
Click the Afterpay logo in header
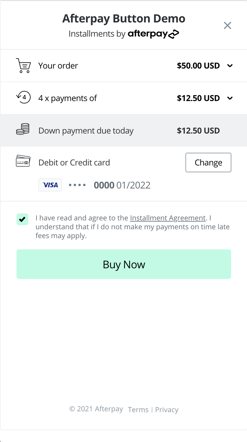coord(153,34)
